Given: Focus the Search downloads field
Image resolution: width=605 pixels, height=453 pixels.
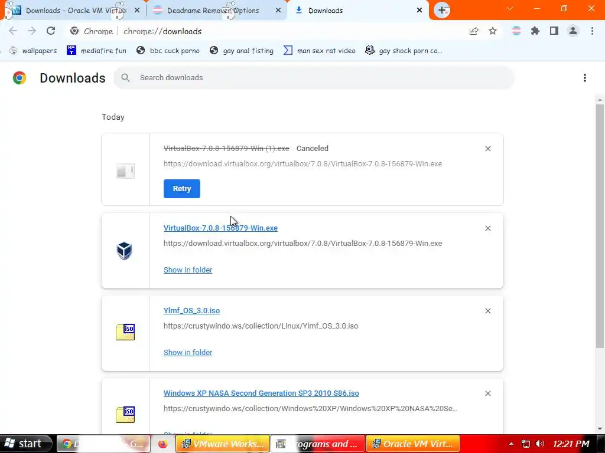Looking at the screenshot, I should click(x=314, y=78).
